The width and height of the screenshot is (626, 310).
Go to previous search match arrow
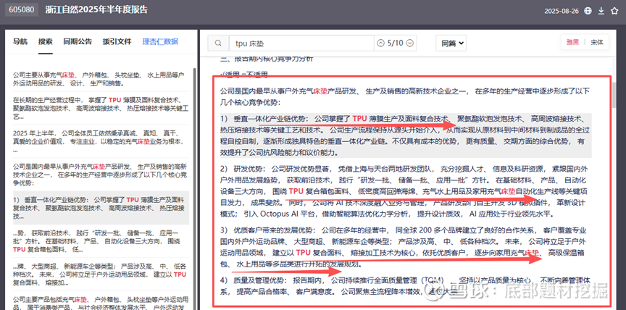pos(380,43)
